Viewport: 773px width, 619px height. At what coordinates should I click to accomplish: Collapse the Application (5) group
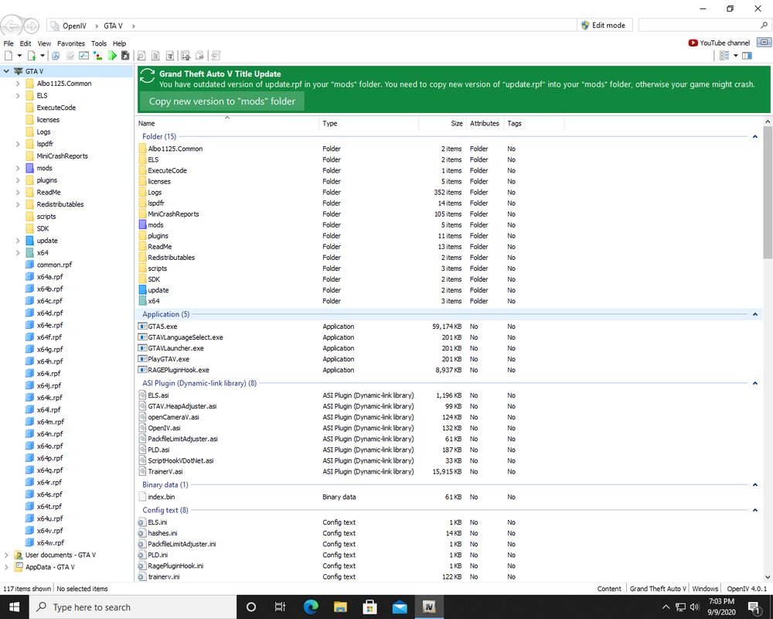[x=755, y=314]
